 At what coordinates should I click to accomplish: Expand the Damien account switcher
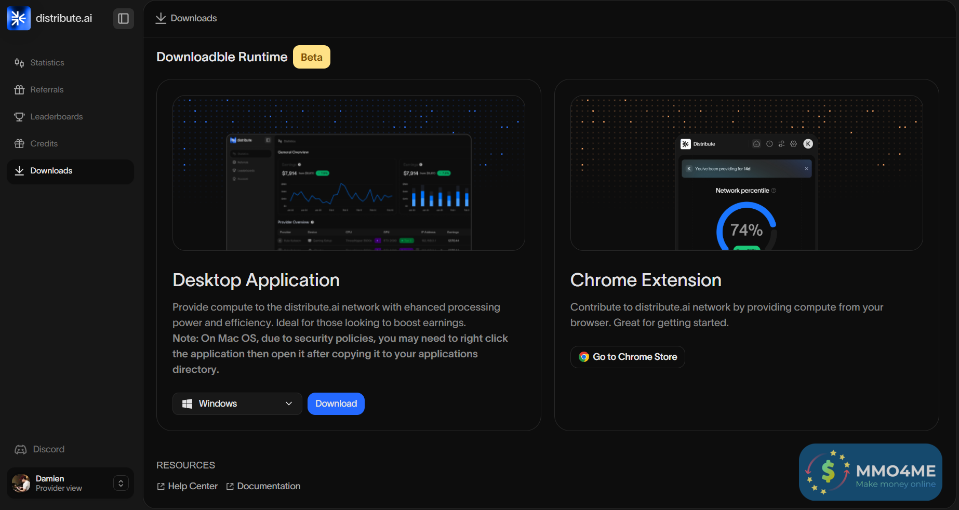pyautogui.click(x=121, y=484)
